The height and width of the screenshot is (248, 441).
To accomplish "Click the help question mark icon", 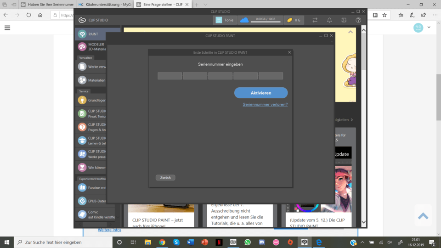I will [358, 20].
